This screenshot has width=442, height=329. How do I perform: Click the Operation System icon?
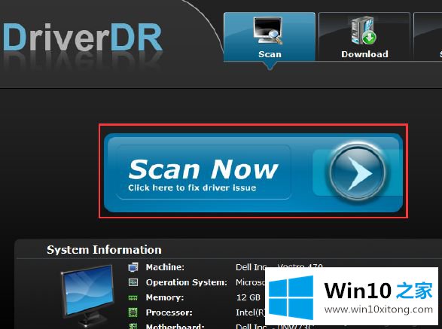pyautogui.click(x=133, y=282)
